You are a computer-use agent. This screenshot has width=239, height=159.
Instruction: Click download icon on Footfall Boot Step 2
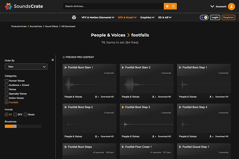pos(97,136)
